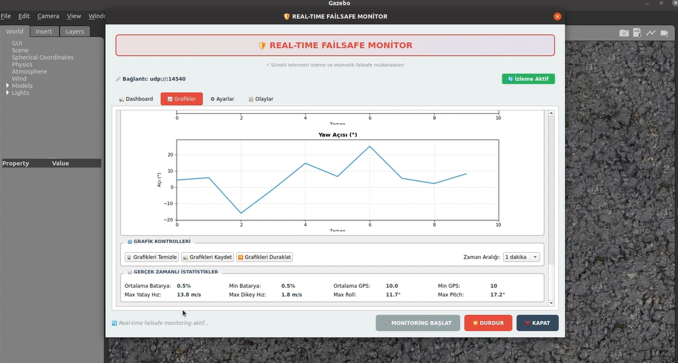Open the Camera menu in Gazebo
The width and height of the screenshot is (678, 363).
click(48, 16)
